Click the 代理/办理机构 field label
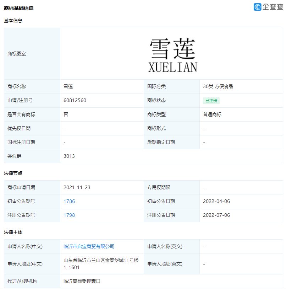Viewport: 286px width, 289px height. tap(22, 281)
